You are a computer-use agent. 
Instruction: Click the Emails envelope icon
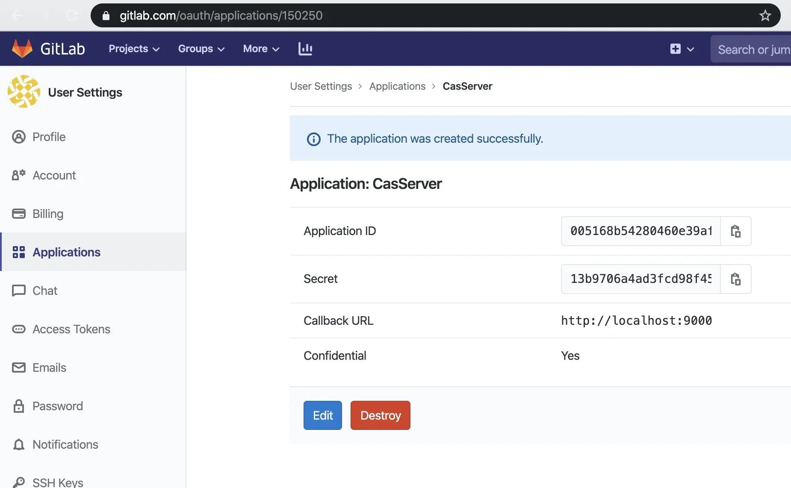[x=18, y=367]
